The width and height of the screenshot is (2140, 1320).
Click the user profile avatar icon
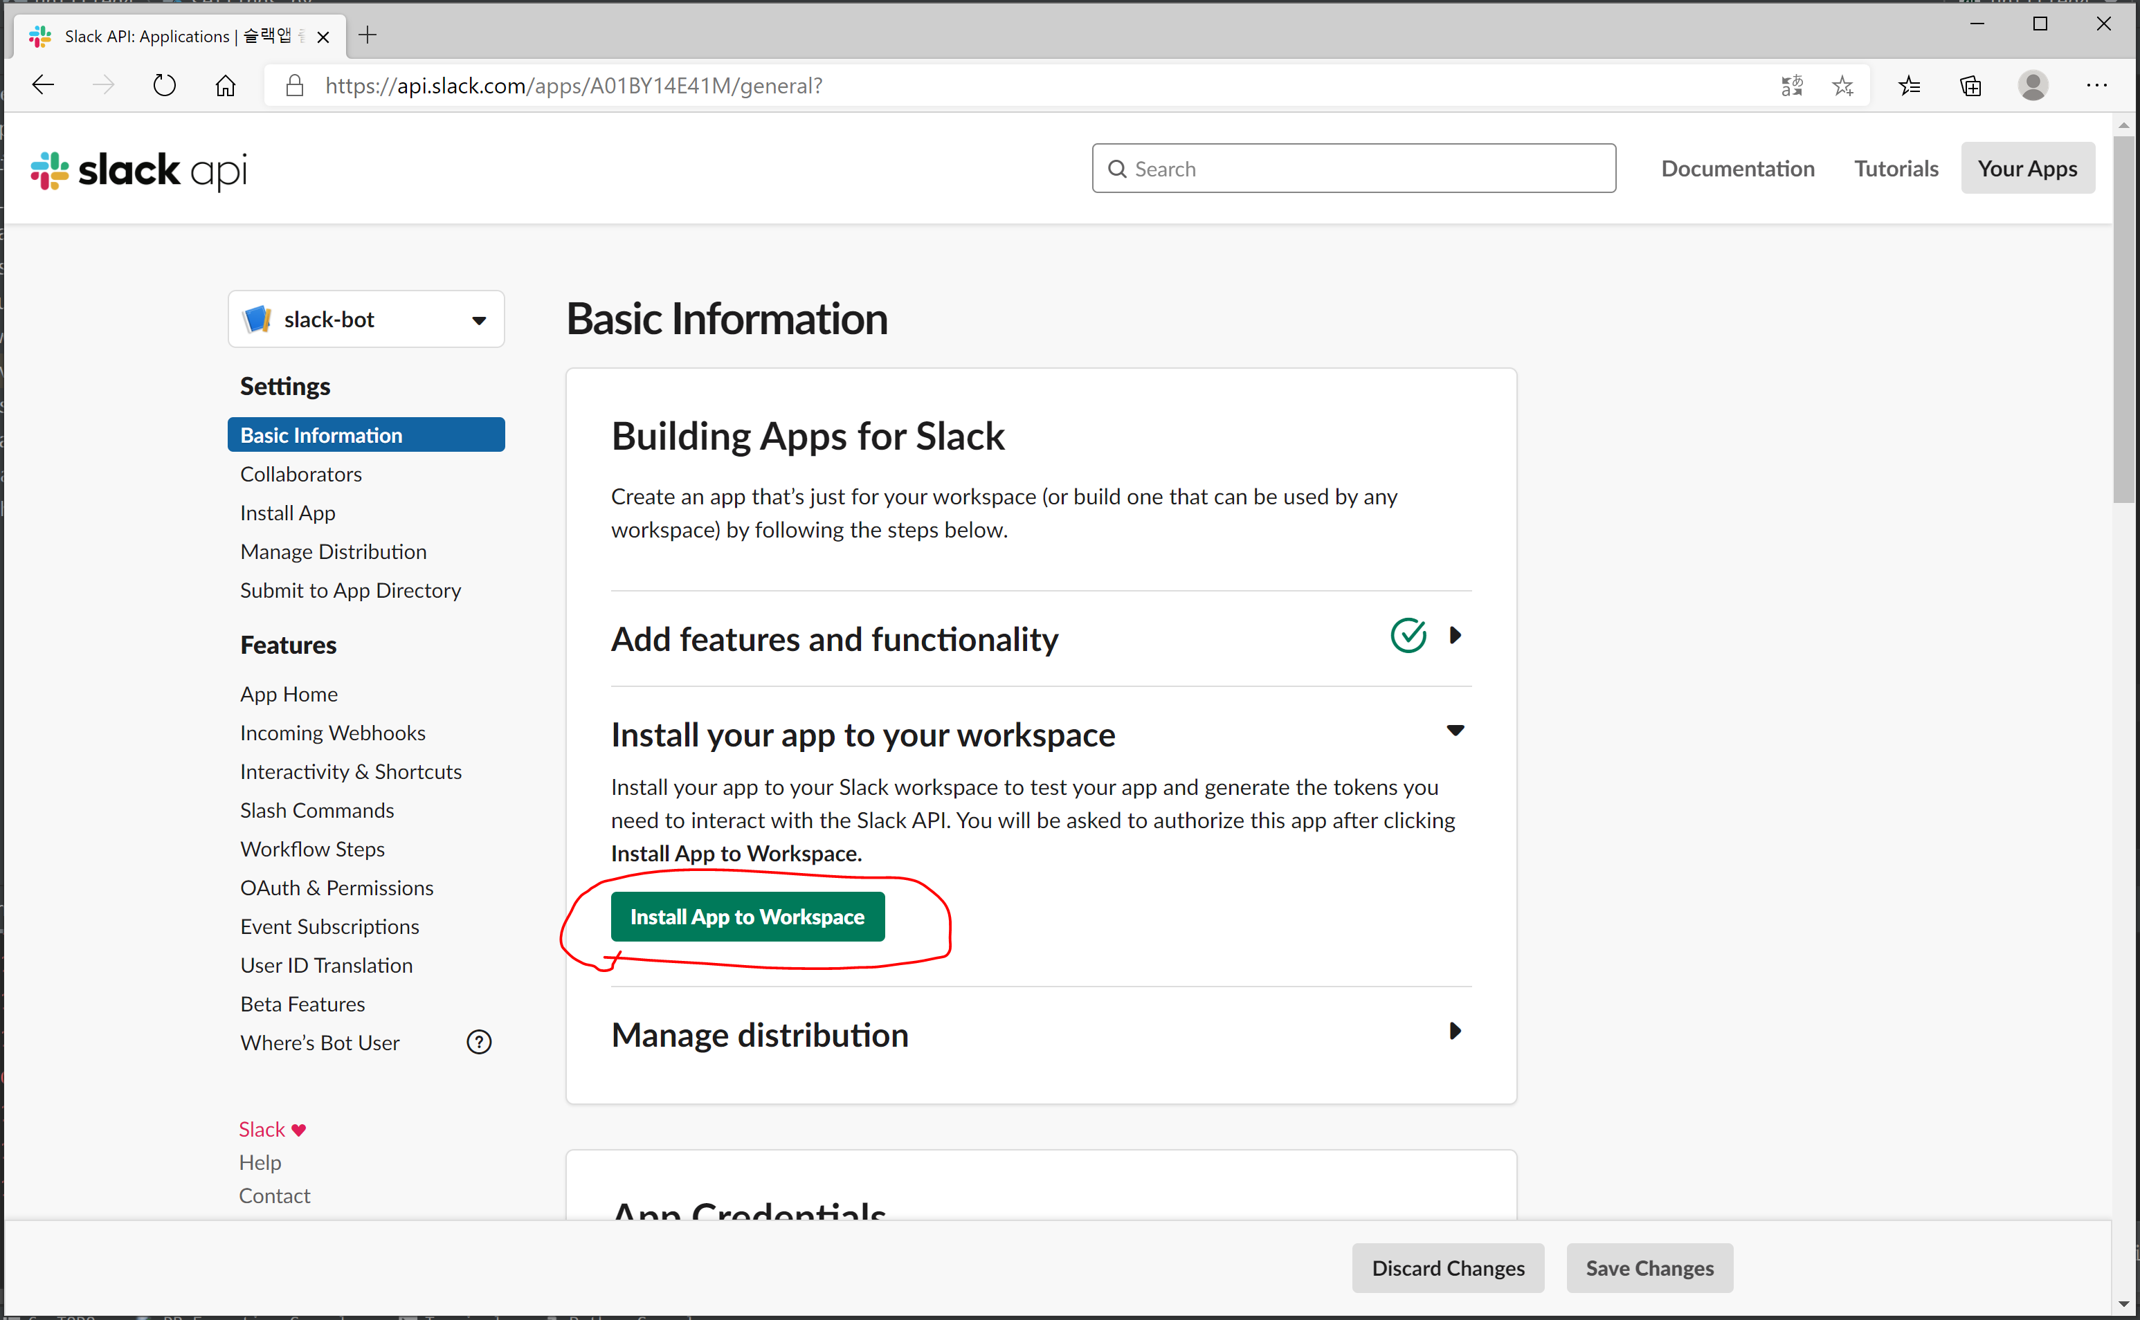2032,86
